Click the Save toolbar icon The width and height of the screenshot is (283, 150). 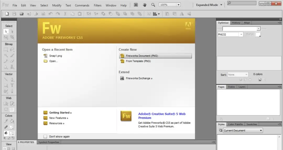pos(14,14)
